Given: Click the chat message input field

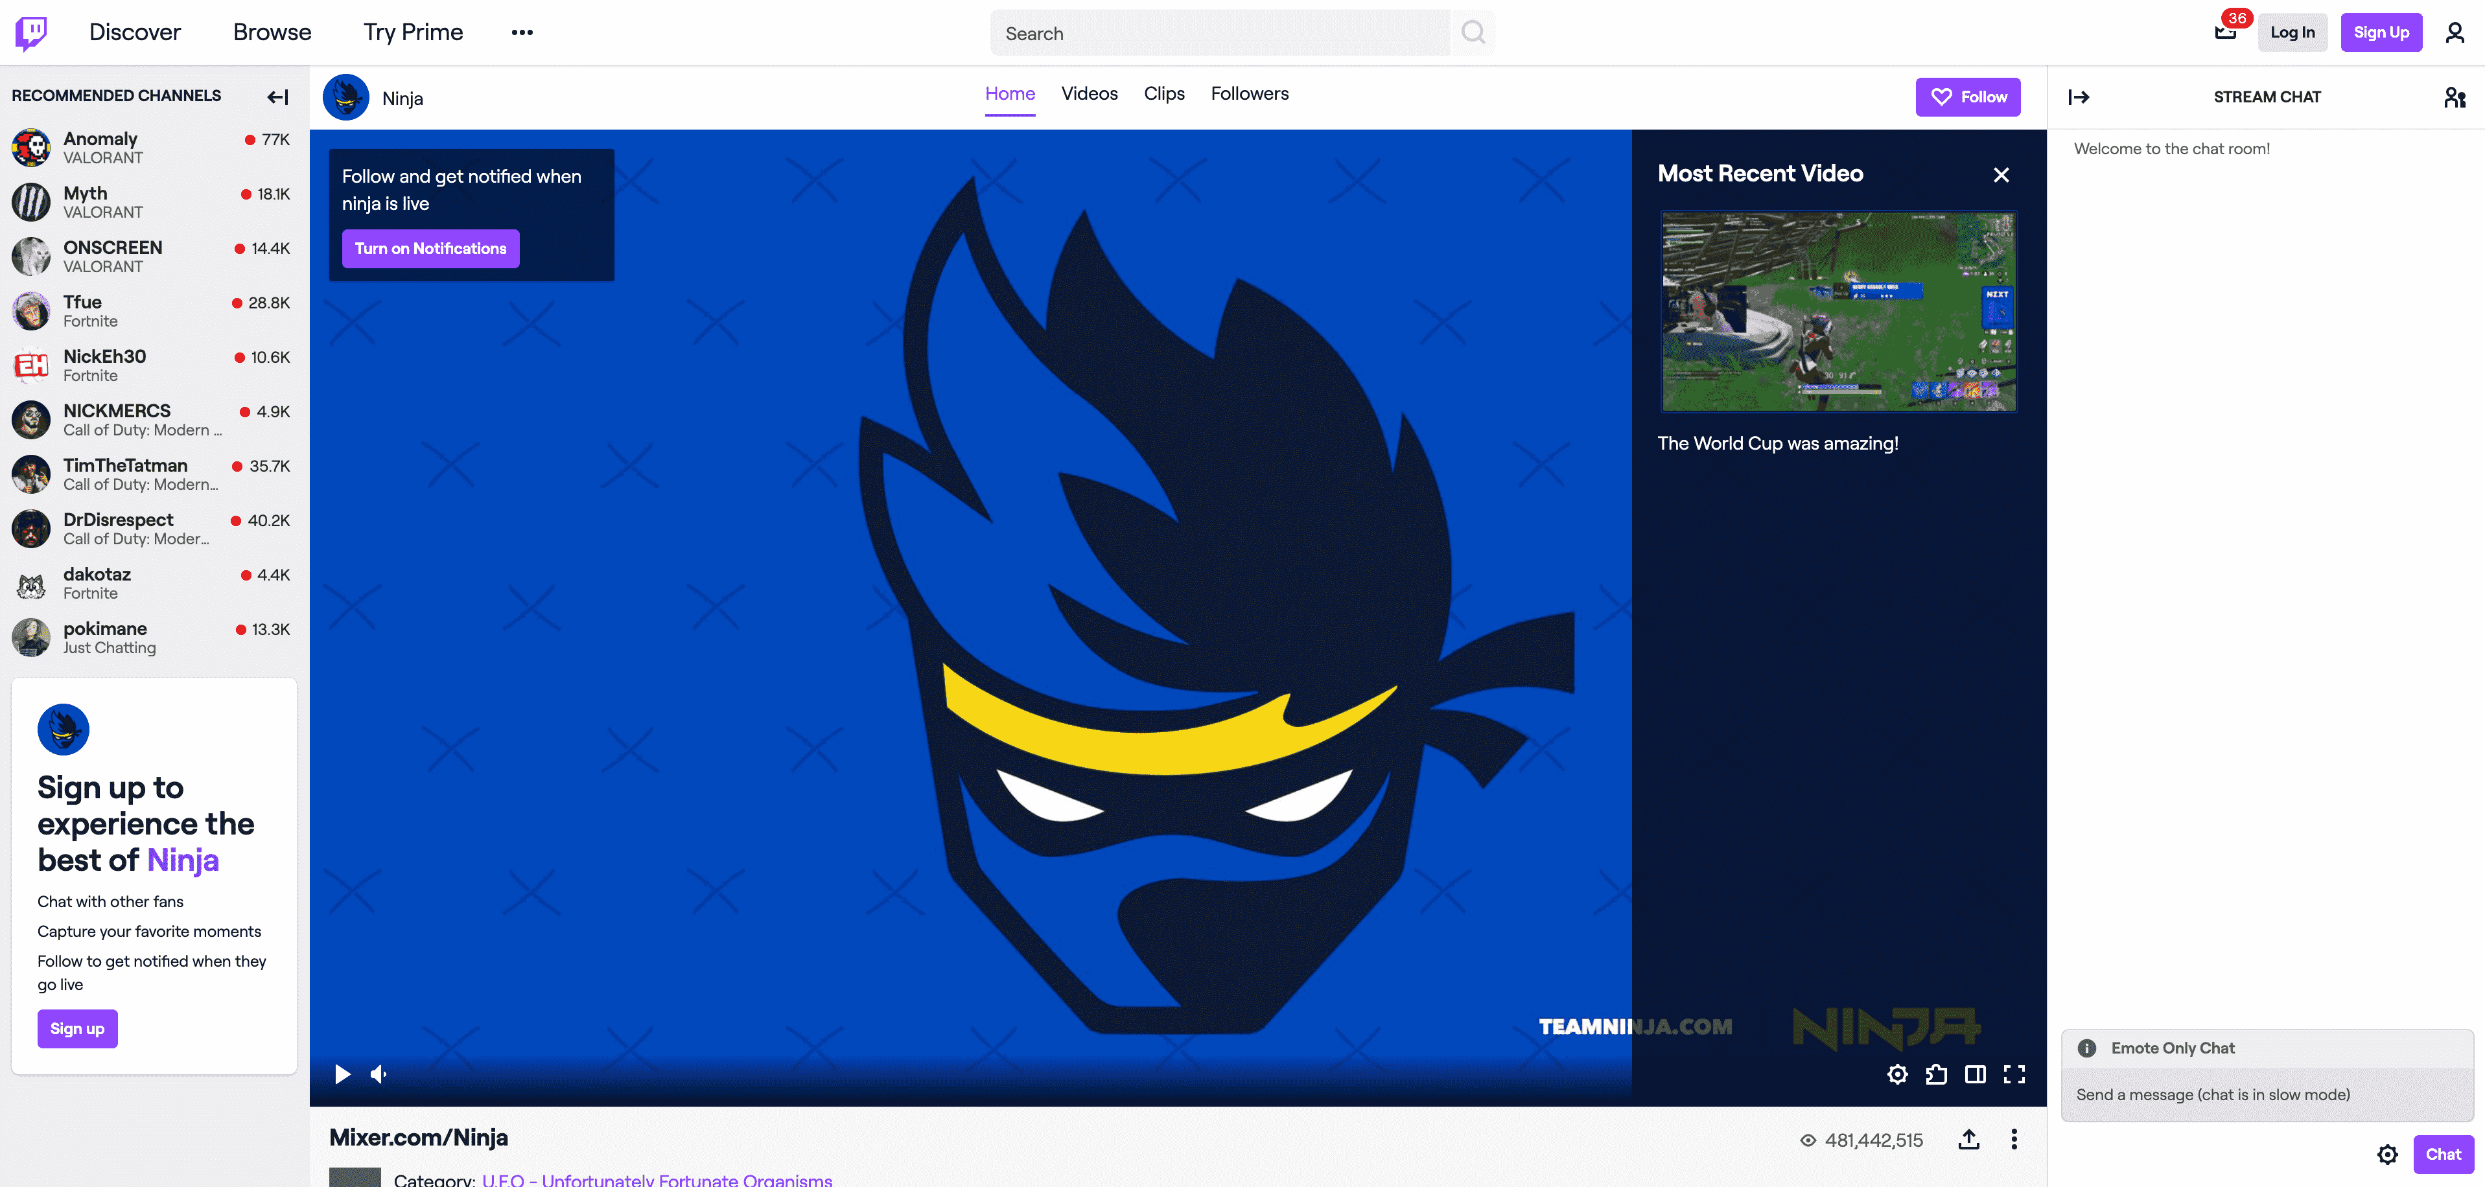Looking at the screenshot, I should pyautogui.click(x=2267, y=1094).
